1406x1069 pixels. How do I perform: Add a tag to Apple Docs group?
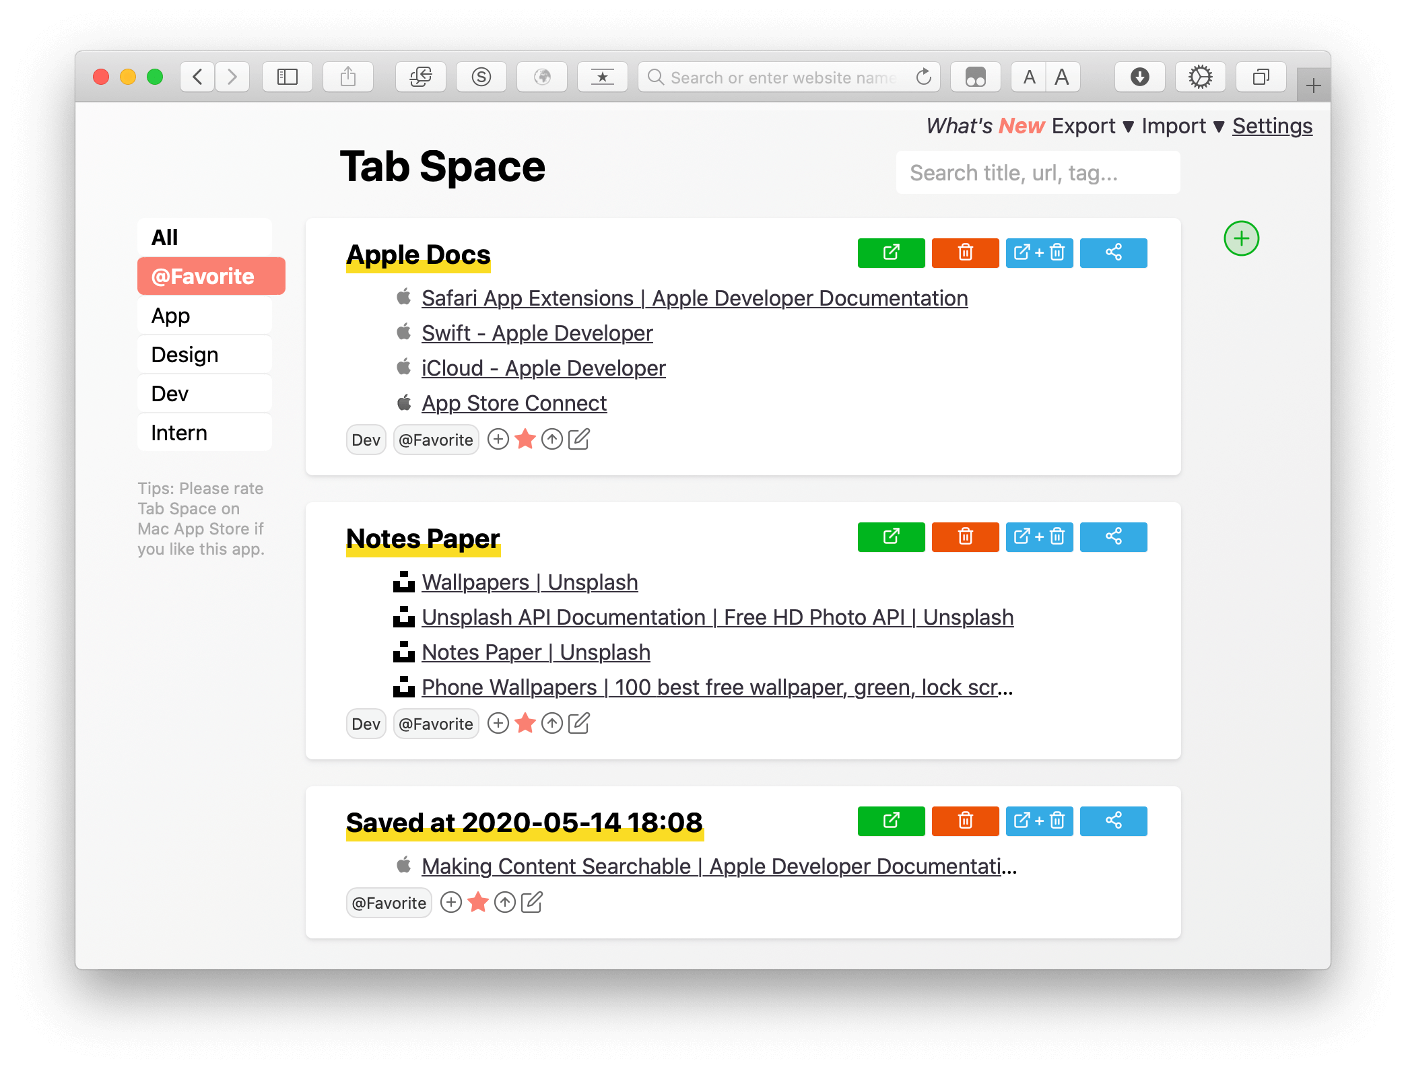498,440
